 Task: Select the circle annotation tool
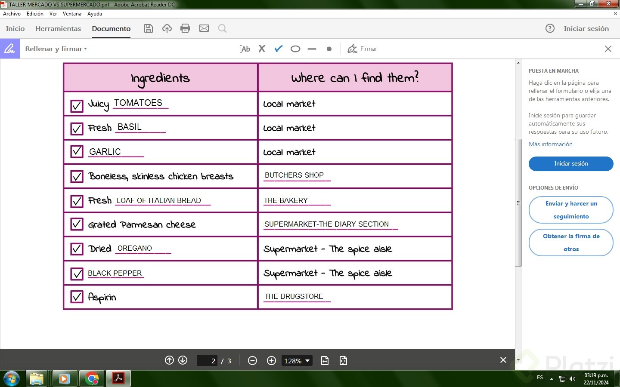(295, 49)
